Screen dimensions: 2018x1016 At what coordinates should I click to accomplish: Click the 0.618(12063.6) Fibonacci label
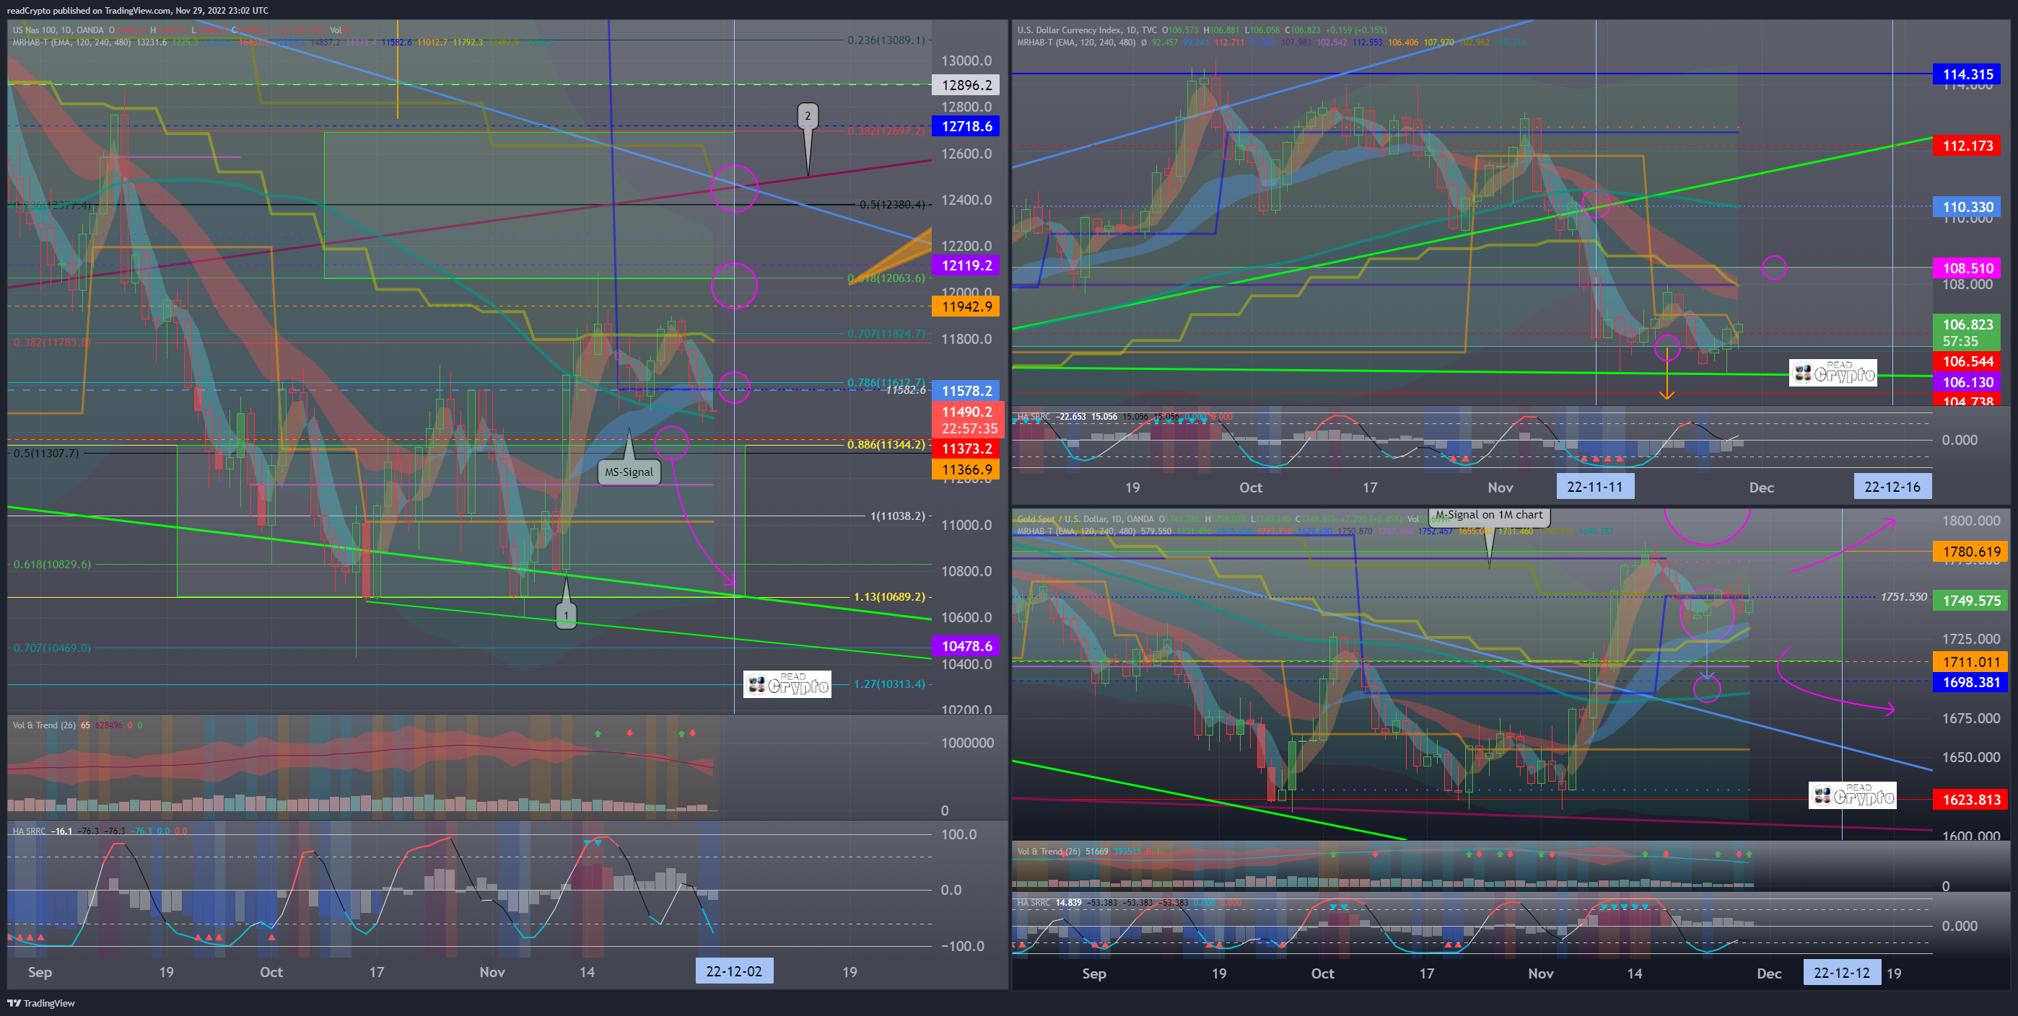click(886, 278)
